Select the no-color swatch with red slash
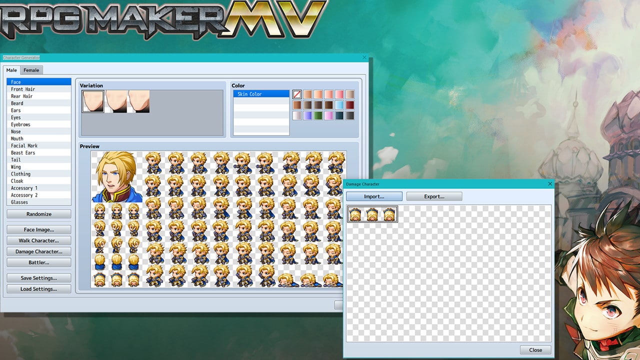This screenshot has height=360, width=640. pyautogui.click(x=297, y=94)
